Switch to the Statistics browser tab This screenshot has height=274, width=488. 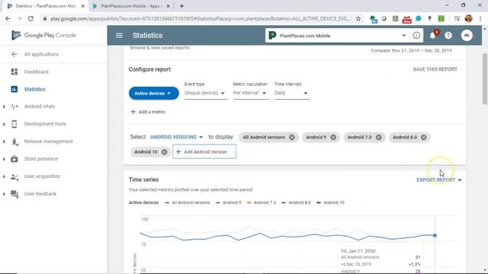click(46, 6)
